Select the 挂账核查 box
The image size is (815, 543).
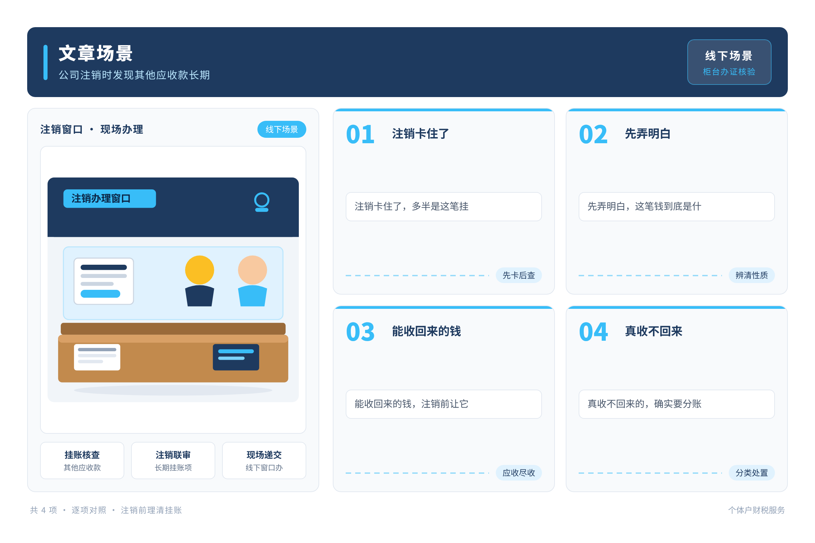point(82,461)
